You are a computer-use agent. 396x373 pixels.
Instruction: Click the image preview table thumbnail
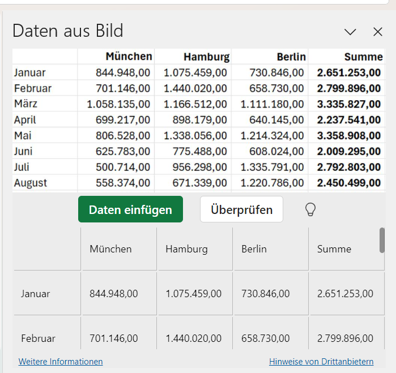[x=199, y=121]
